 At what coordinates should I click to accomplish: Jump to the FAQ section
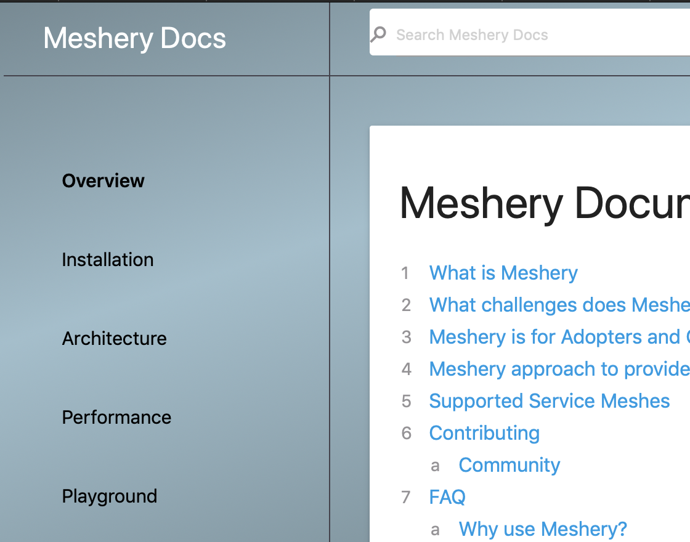tap(447, 497)
